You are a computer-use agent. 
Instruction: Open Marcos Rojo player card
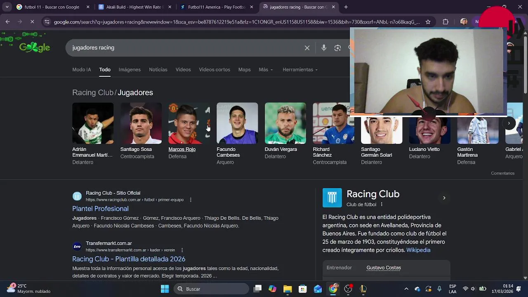(189, 131)
